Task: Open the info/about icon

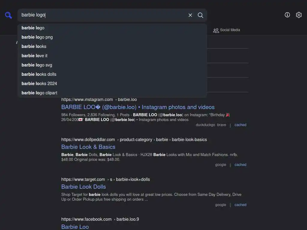Action: (287, 15)
